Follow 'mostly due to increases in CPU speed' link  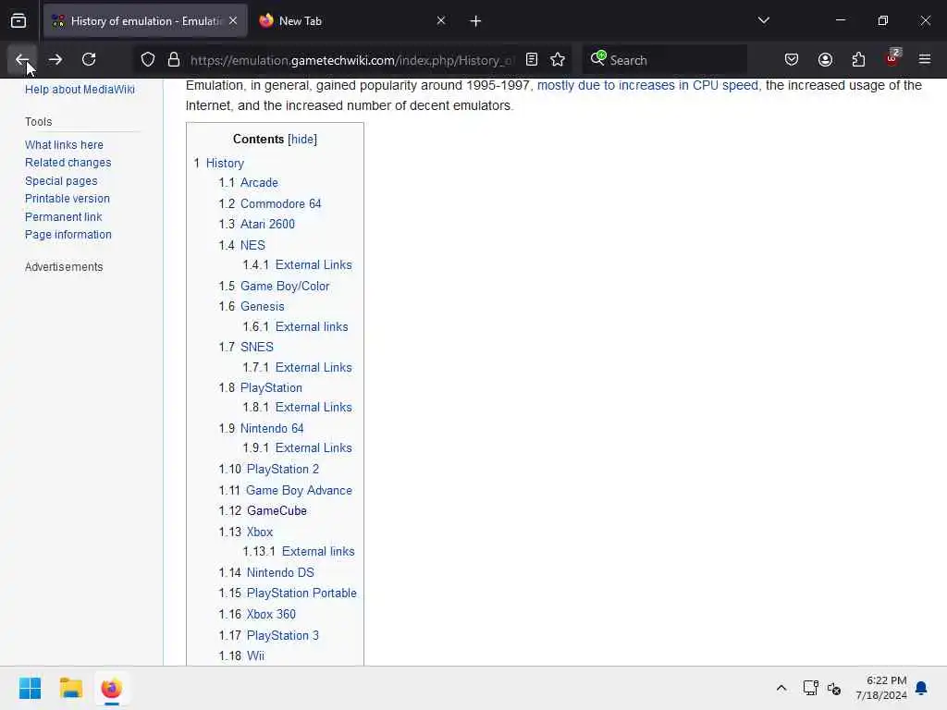tap(647, 85)
